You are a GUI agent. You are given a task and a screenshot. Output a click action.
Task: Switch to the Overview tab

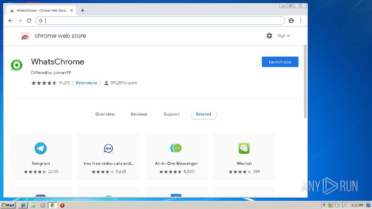(105, 114)
